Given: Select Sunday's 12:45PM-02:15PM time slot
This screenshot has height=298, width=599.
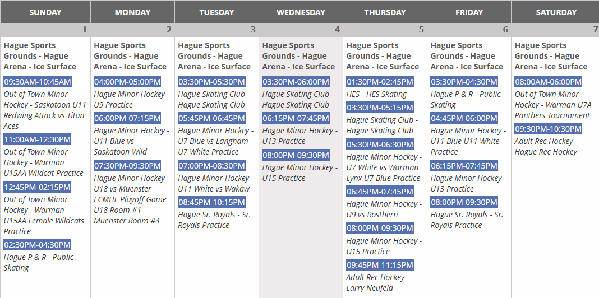Looking at the screenshot, I should (38, 187).
